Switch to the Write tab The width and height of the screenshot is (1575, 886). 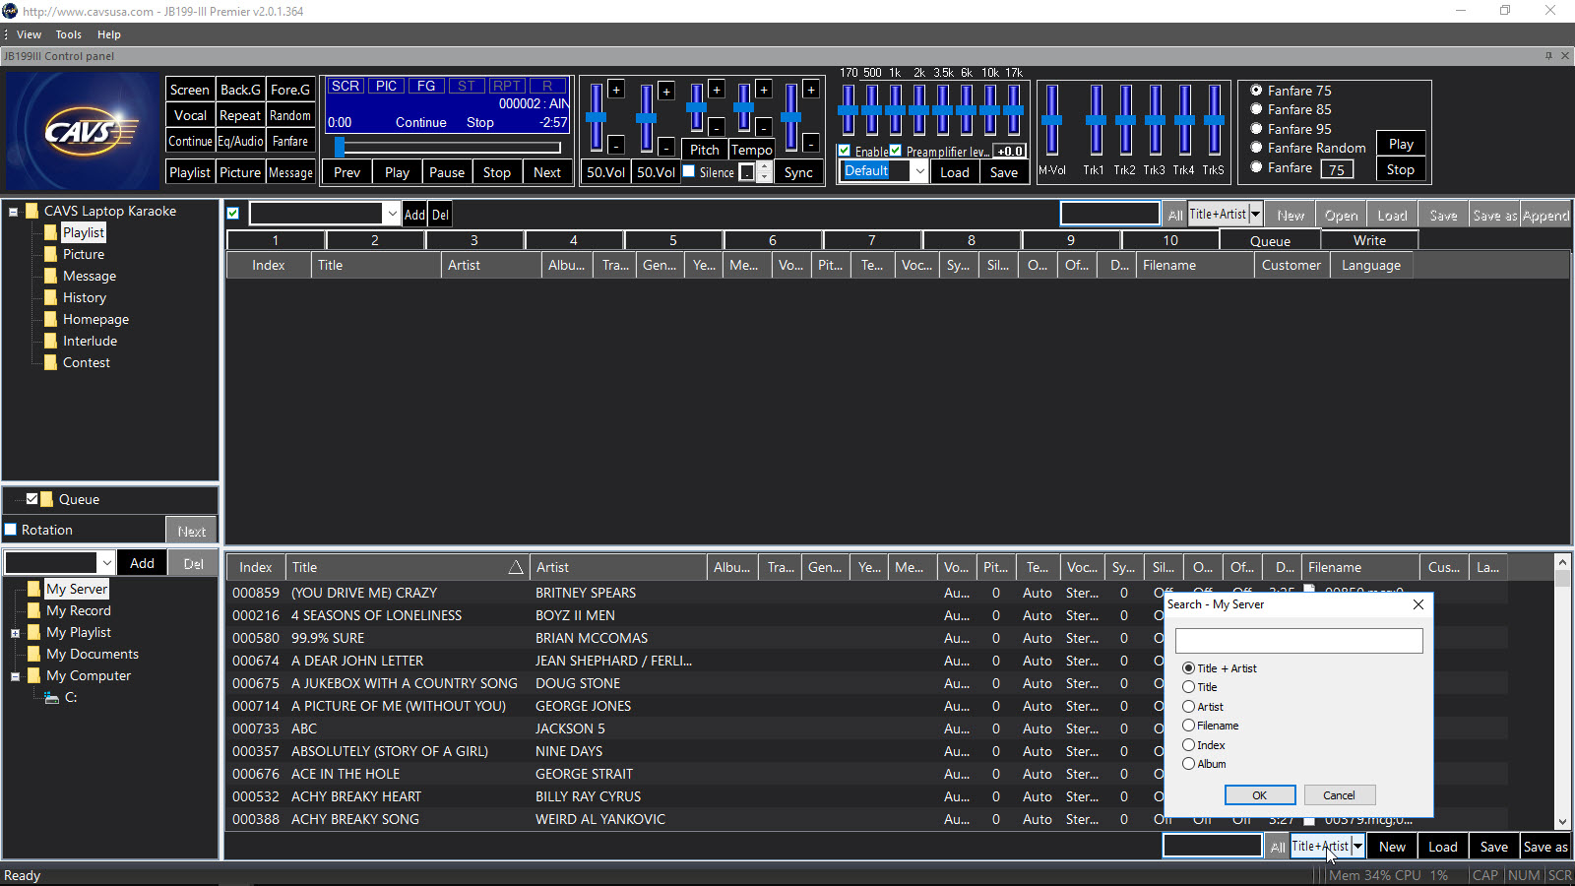point(1369,240)
